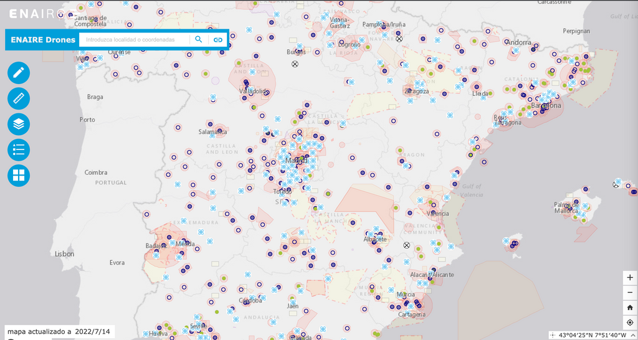Select the pencil drawing tool
The image size is (638, 340).
pos(19,73)
